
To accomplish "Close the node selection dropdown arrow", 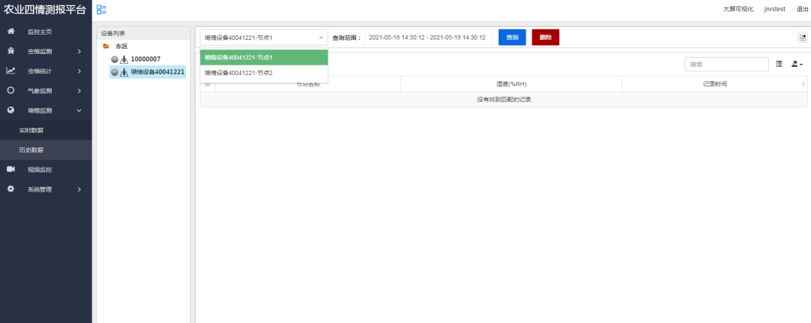I will 321,38.
